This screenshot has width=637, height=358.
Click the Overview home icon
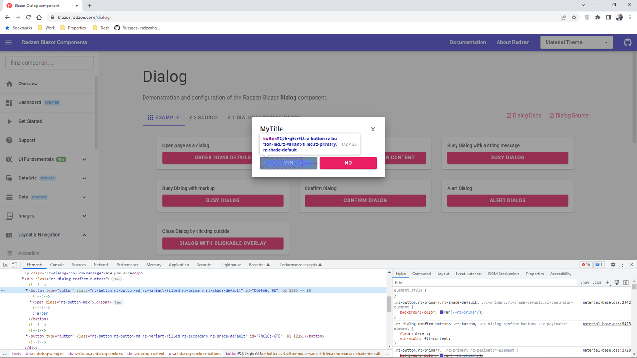point(9,84)
